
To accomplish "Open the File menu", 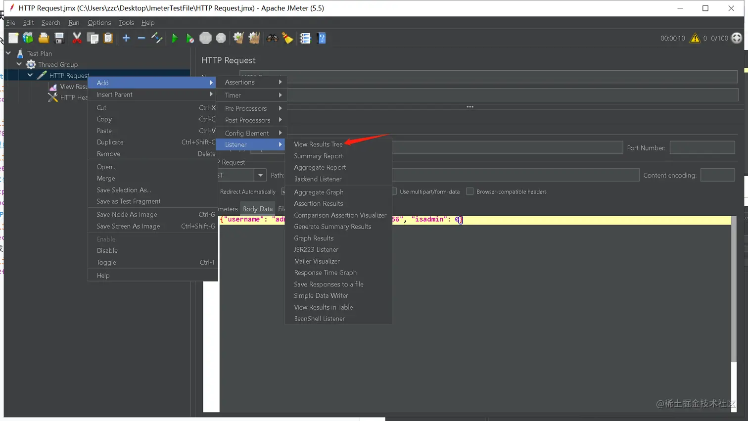I will (x=10, y=23).
